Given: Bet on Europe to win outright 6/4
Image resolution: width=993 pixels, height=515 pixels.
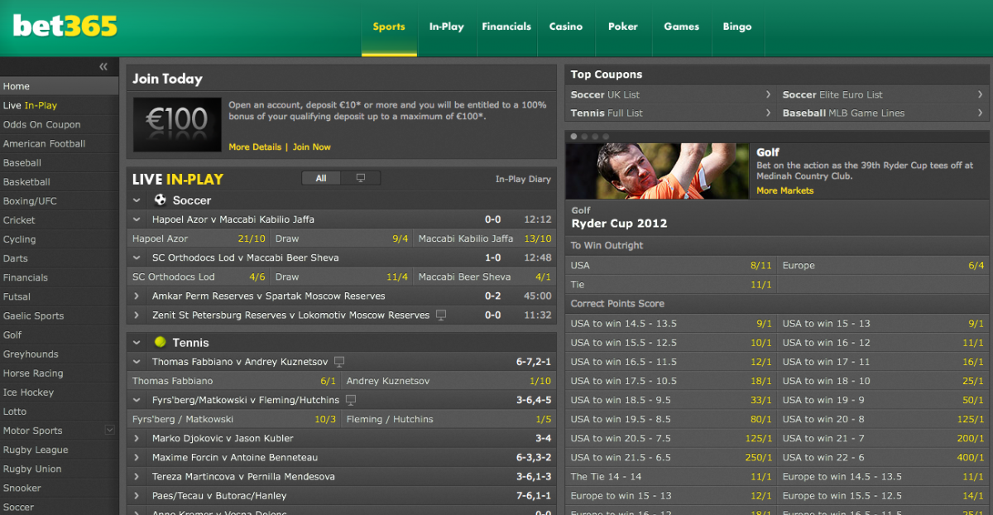Looking at the screenshot, I should tap(883, 266).
